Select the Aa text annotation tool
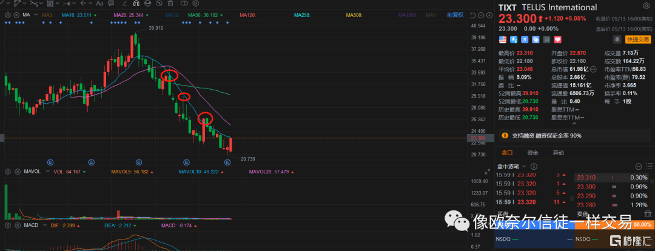 99,4
